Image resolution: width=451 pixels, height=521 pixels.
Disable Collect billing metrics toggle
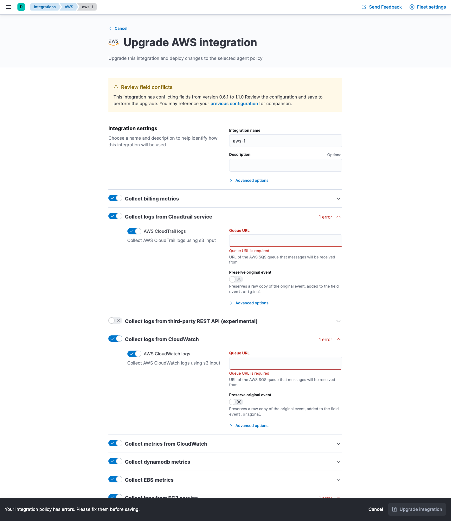point(115,198)
